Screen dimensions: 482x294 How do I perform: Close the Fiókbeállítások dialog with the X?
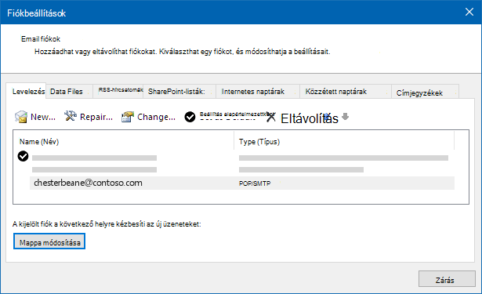click(469, 12)
